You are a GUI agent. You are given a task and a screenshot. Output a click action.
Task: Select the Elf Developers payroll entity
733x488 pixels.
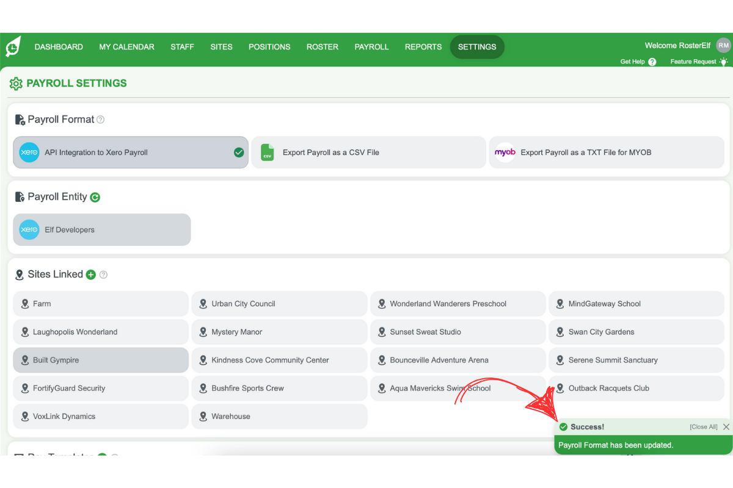click(101, 229)
